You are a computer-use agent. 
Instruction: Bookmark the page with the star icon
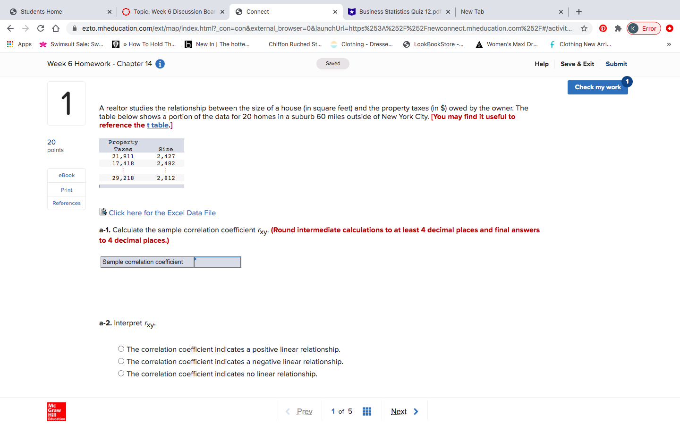point(585,28)
